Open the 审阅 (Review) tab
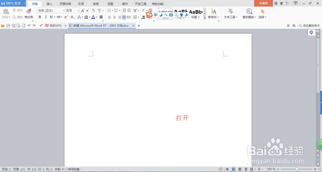 coord(96,4)
